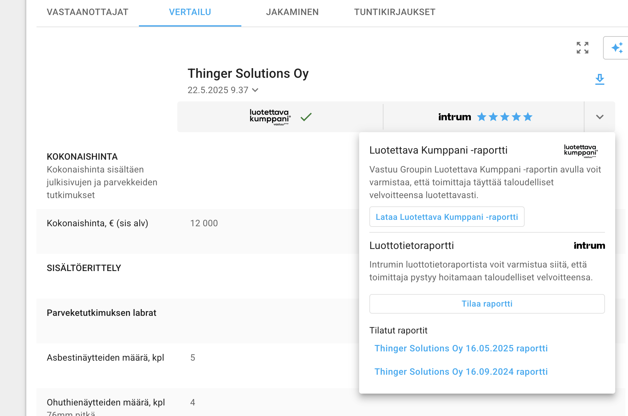This screenshot has width=628, height=416.
Task: Click the five-star intrum rating
Action: click(504, 117)
